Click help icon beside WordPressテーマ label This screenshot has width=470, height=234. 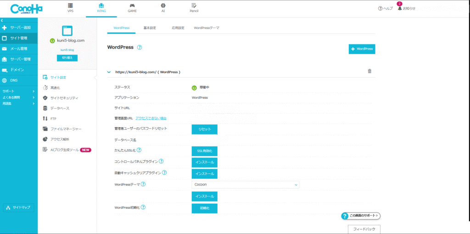143,184
